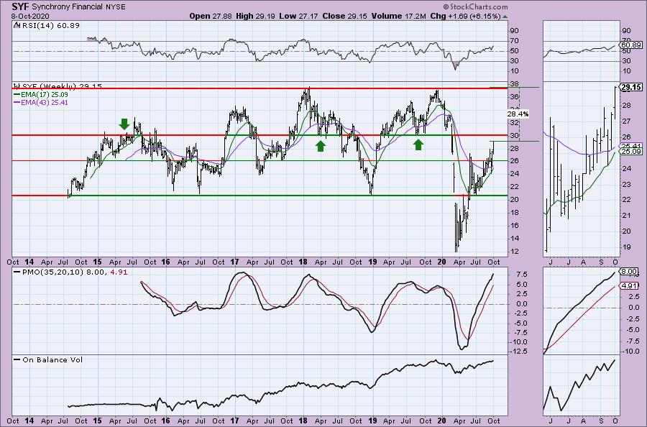Click the green down arrow marker near 2015
The width and height of the screenshot is (647, 427).
(124, 124)
